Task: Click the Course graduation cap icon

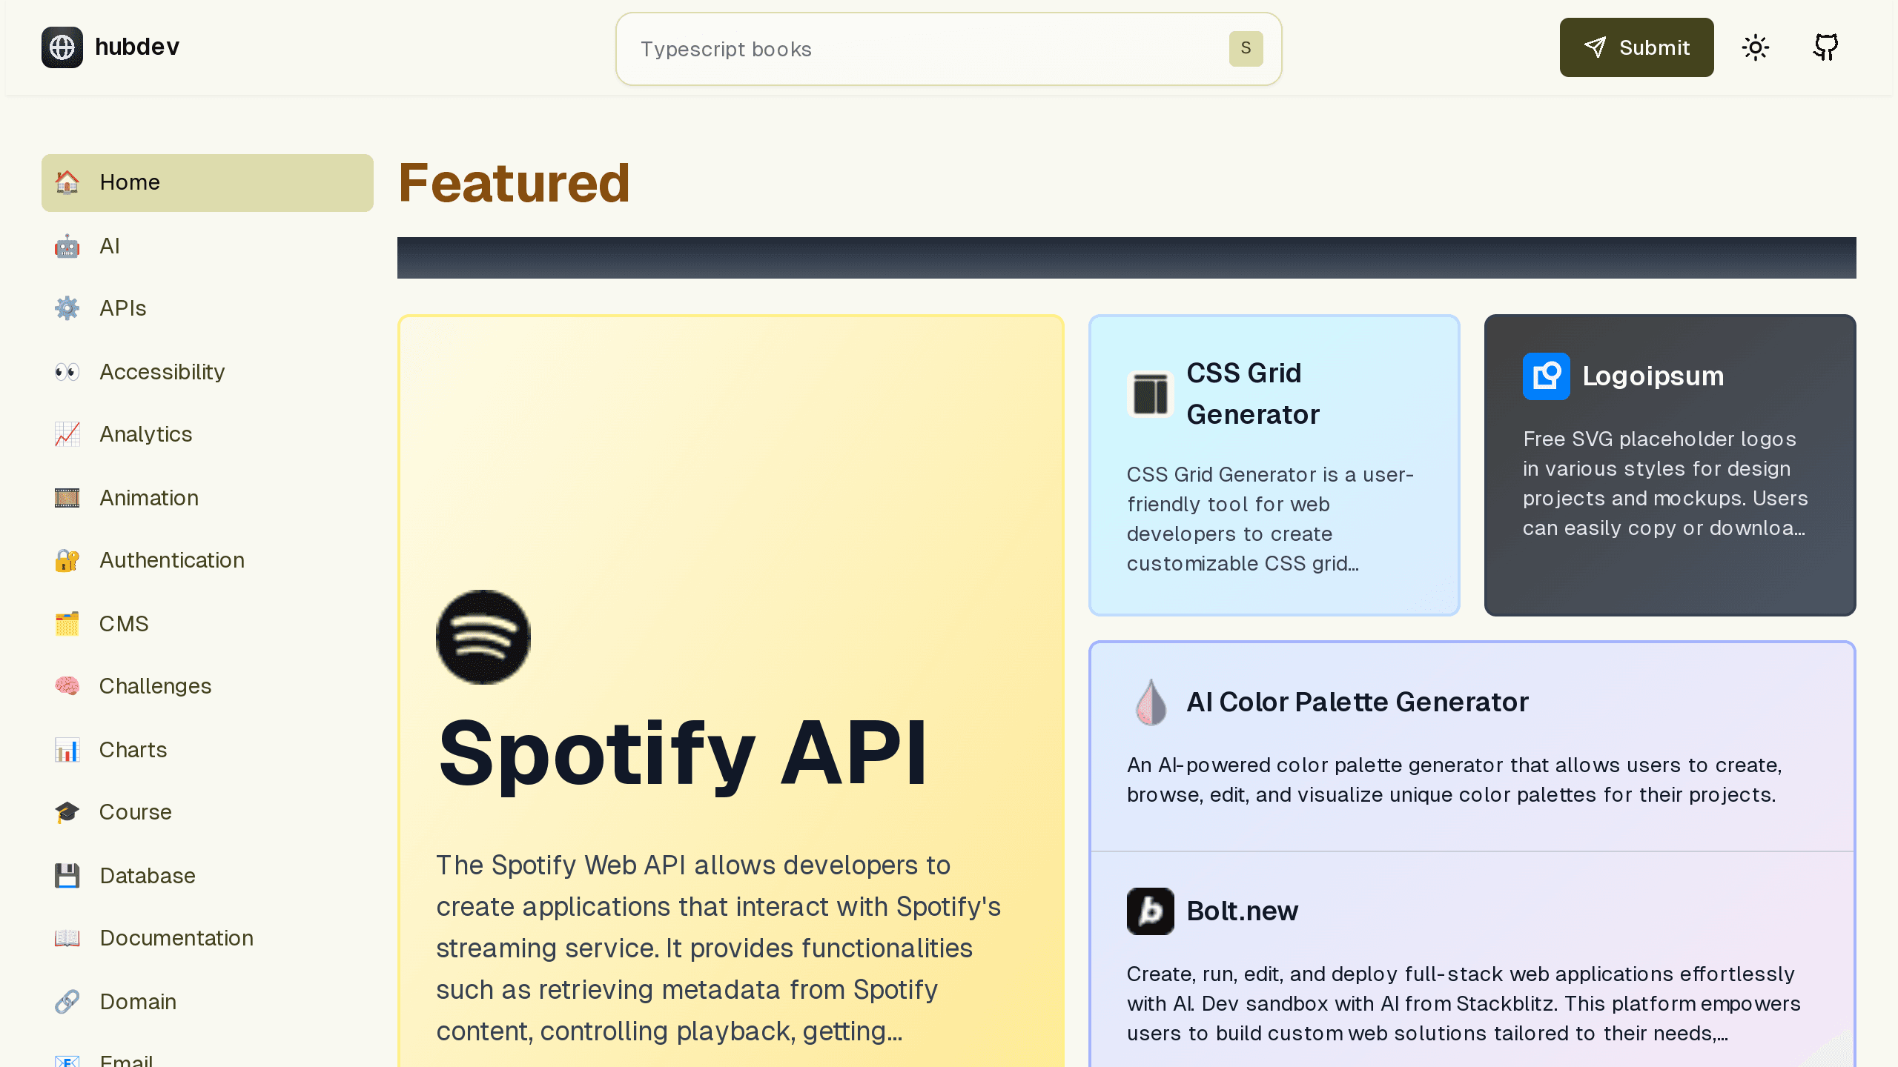Action: [x=67, y=811]
